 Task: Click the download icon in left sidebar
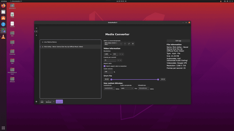tap(37, 35)
